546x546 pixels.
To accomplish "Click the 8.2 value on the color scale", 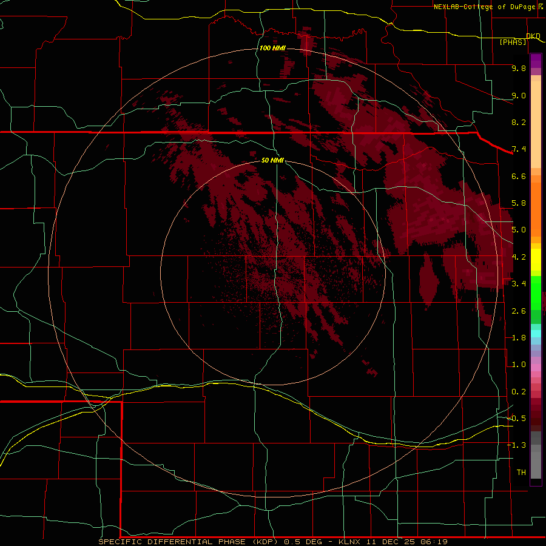I will [519, 122].
